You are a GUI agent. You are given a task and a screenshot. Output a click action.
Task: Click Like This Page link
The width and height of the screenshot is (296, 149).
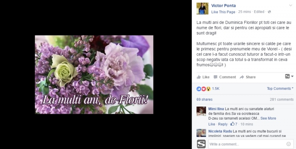[223, 12]
